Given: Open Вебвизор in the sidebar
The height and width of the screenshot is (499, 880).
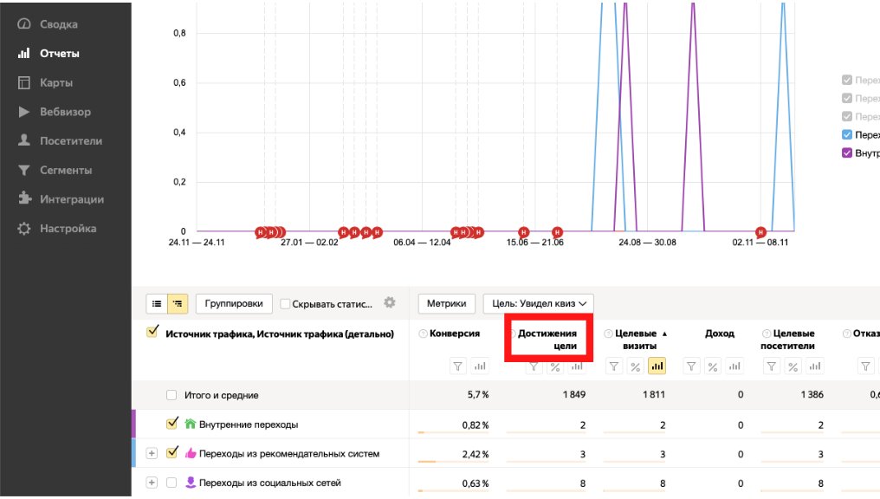Looking at the screenshot, I should point(65,112).
